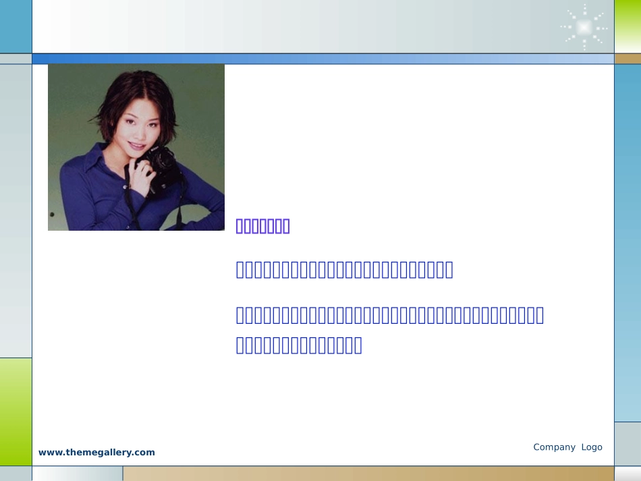The image size is (641, 481).
Task: Click the www.themegallery.com link
Action: click(x=96, y=453)
